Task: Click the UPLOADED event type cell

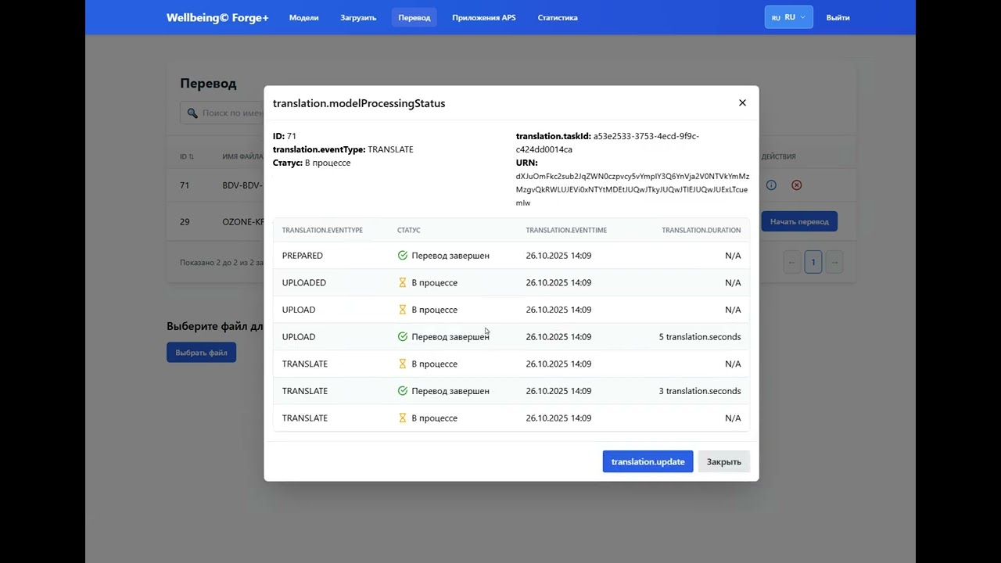Action: [304, 282]
